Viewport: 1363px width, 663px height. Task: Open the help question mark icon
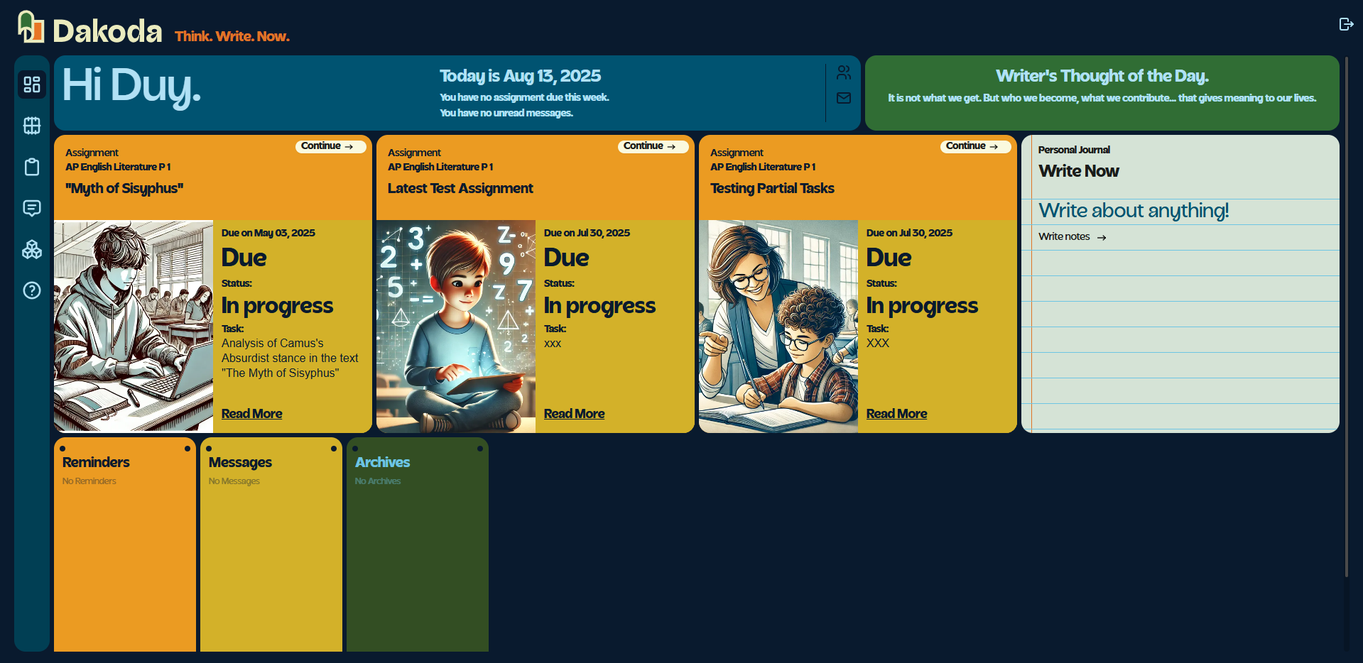pos(32,290)
